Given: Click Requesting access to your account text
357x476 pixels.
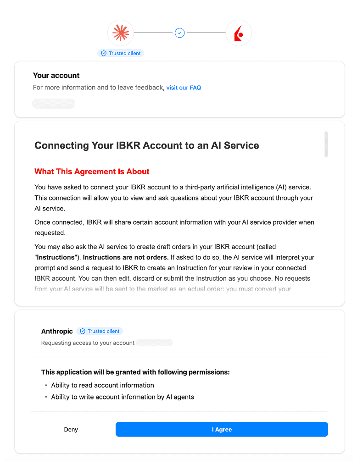Looking at the screenshot, I should tap(88, 343).
